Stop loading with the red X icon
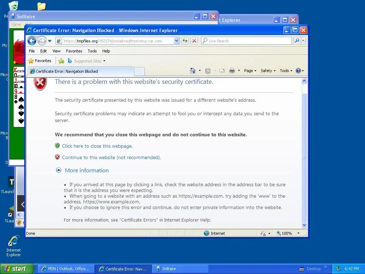The width and height of the screenshot is (365, 274). tap(194, 41)
